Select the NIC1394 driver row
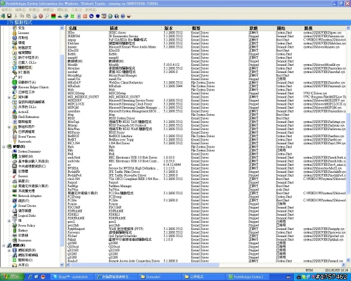The height and width of the screenshot is (281, 351). tap(206, 143)
